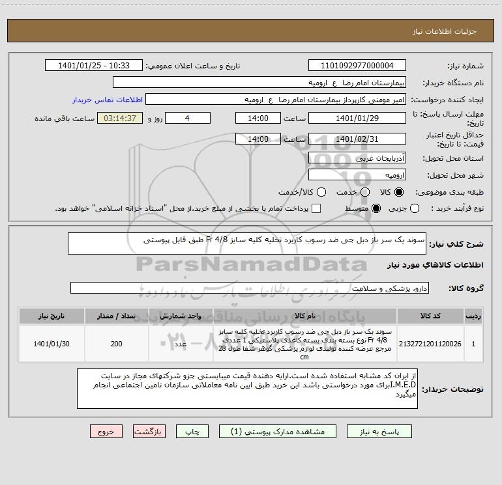The height and width of the screenshot is (485, 502).
Task: Tick the اسناد خزانه اسلامی payment checkbox
Action: pyautogui.click(x=316, y=208)
